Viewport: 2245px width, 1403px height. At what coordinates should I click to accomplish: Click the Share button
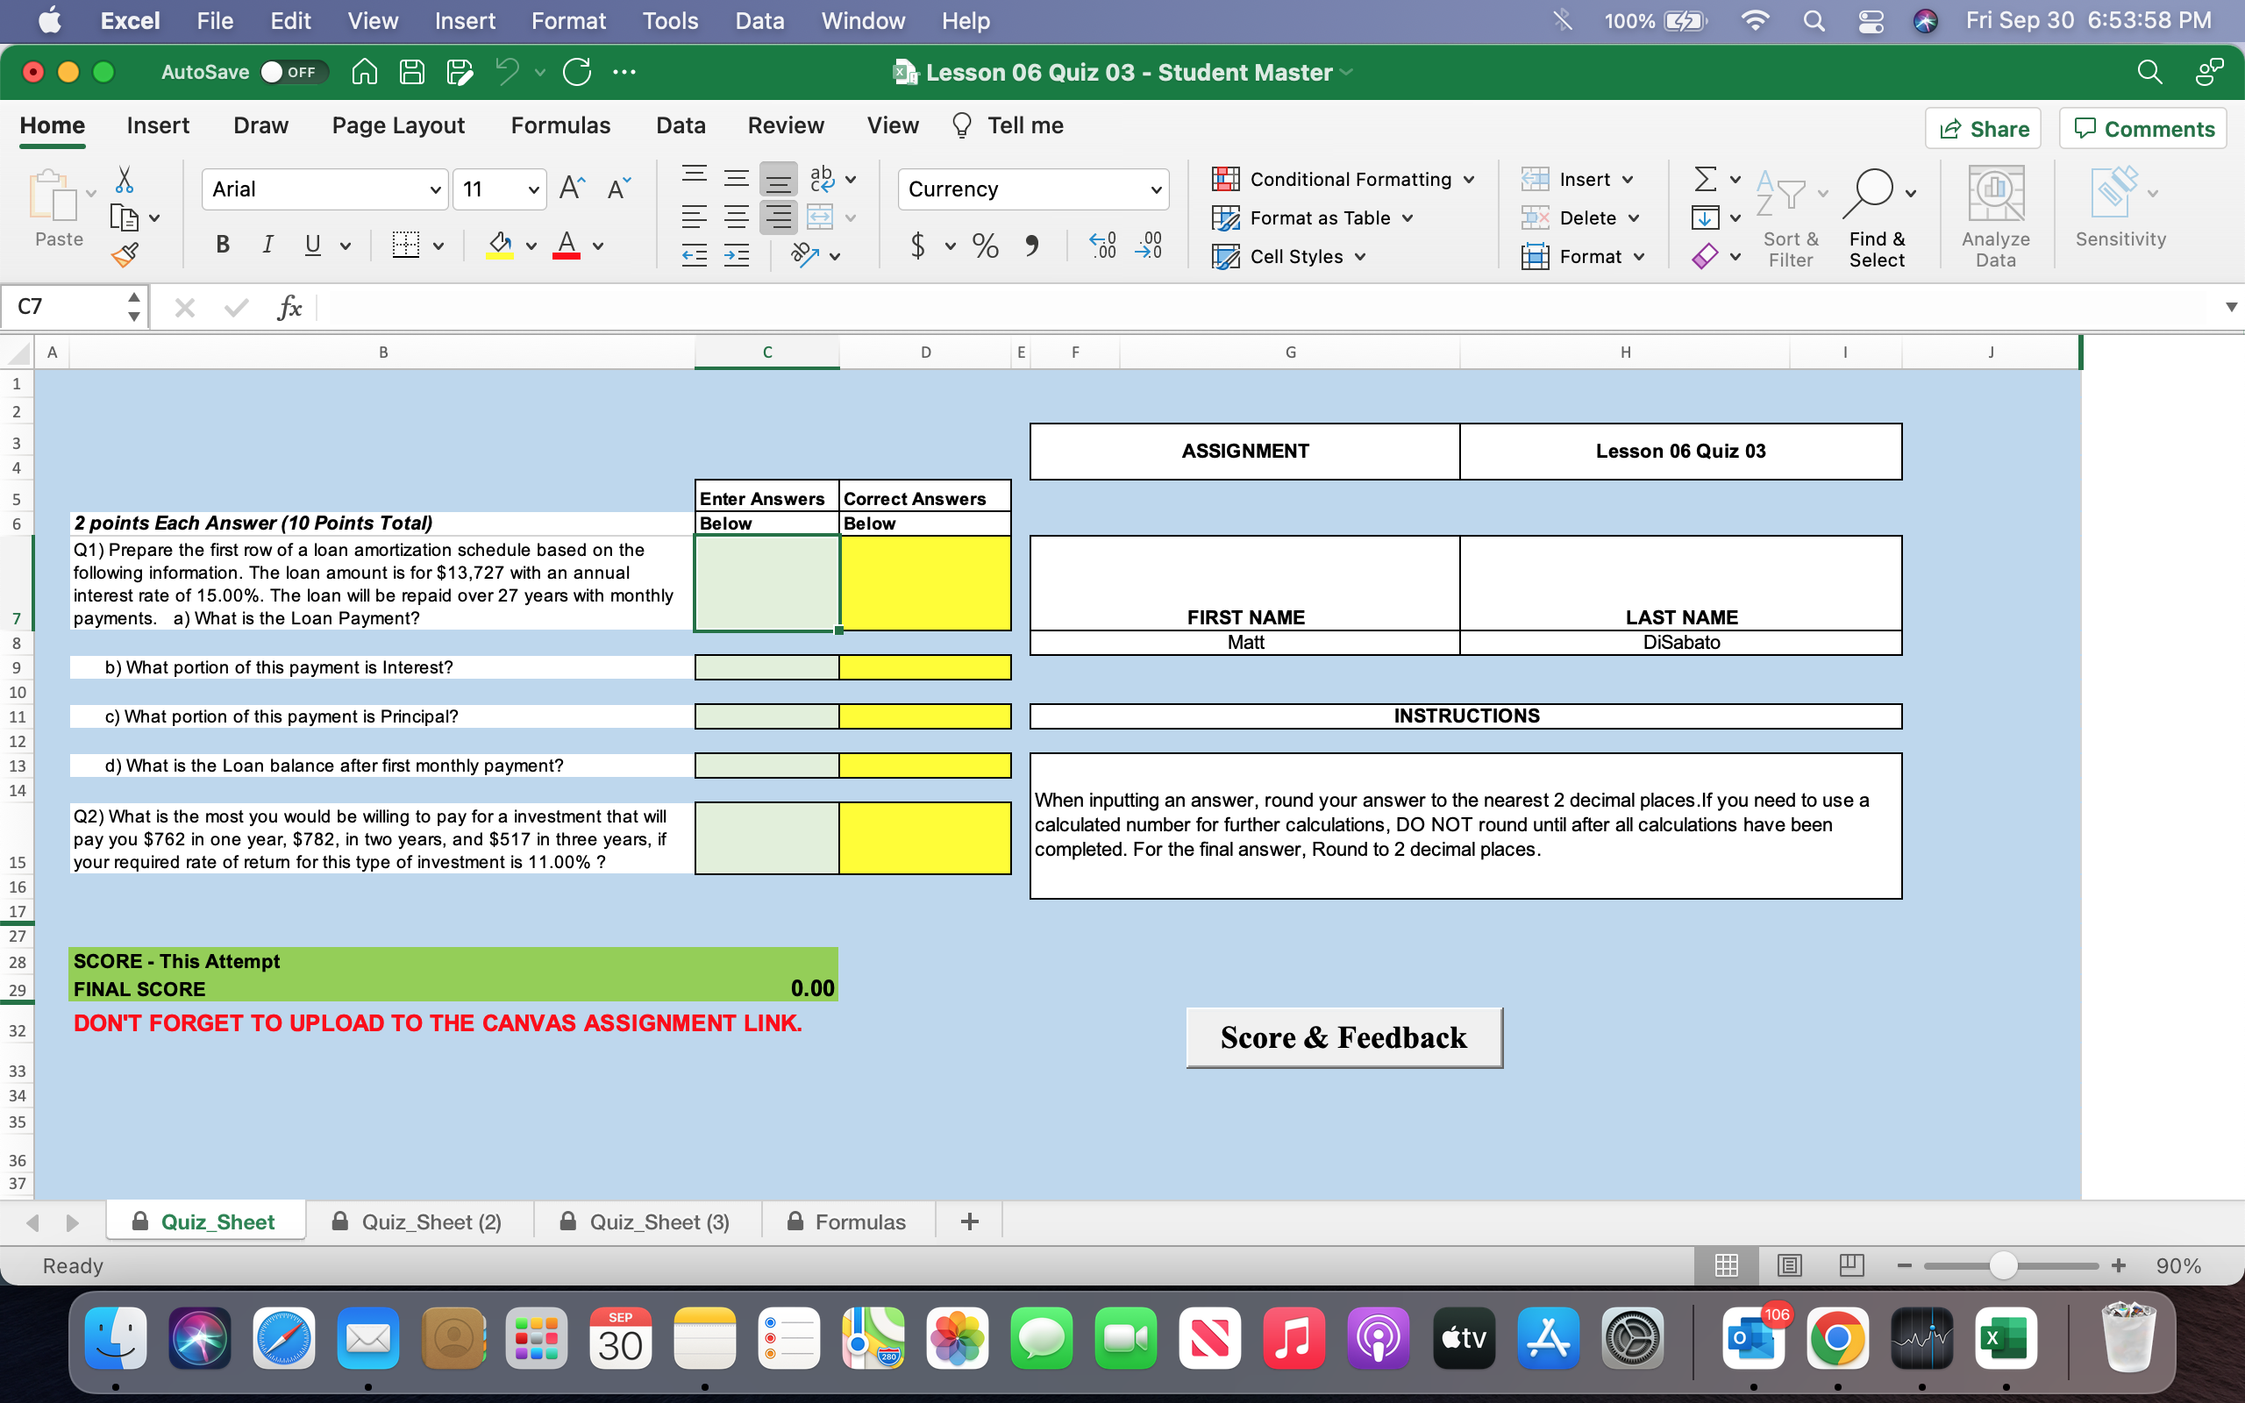[1984, 128]
